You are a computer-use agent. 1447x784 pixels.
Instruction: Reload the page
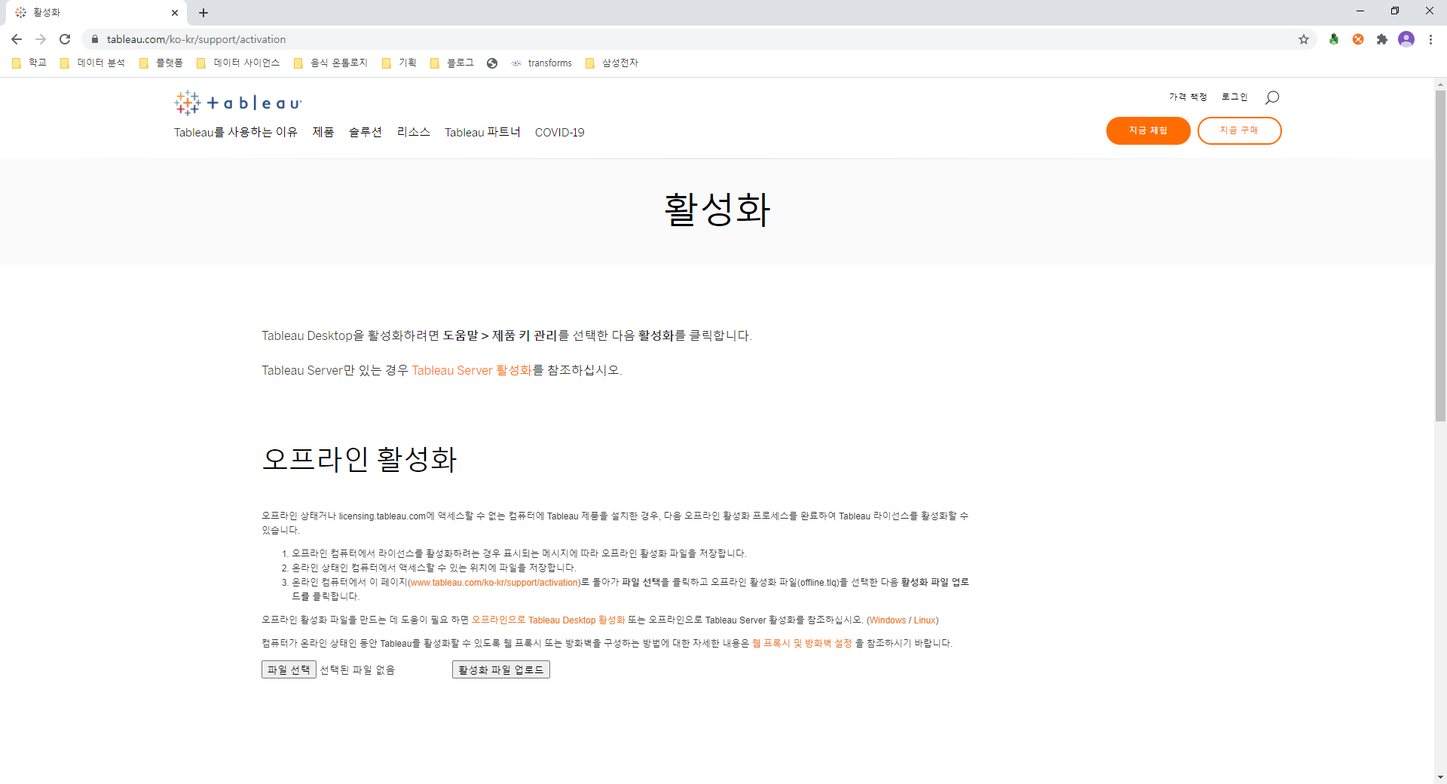[x=65, y=39]
